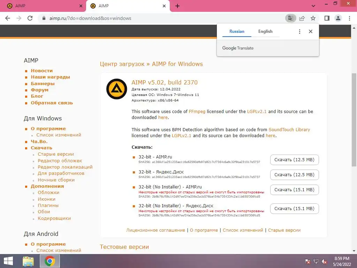Close the first AIMP tab
The image size is (357, 268).
[81, 6]
